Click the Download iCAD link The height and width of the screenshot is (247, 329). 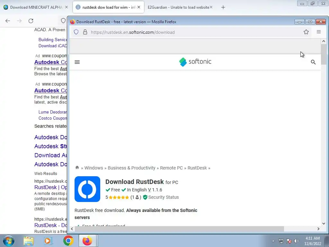coord(53,46)
